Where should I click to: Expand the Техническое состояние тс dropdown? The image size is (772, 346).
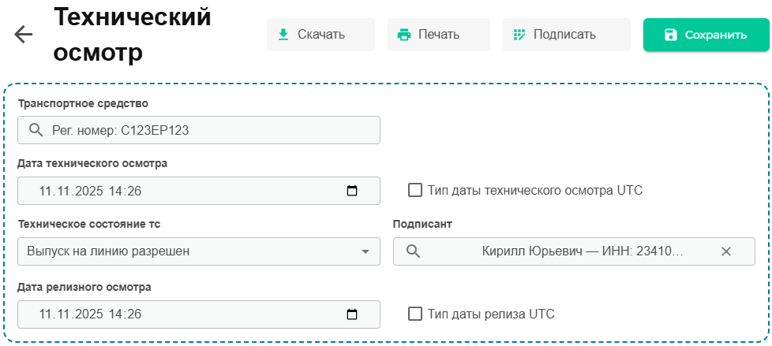click(365, 251)
